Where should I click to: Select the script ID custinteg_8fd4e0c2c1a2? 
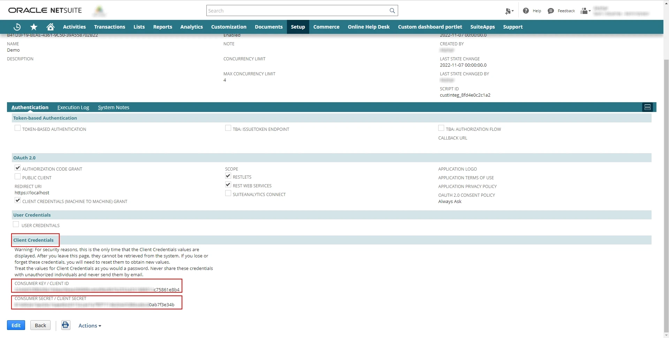click(465, 95)
